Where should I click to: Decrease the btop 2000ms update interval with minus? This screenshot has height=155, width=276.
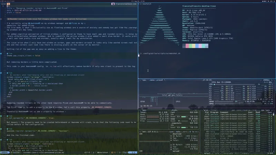coord(262,80)
